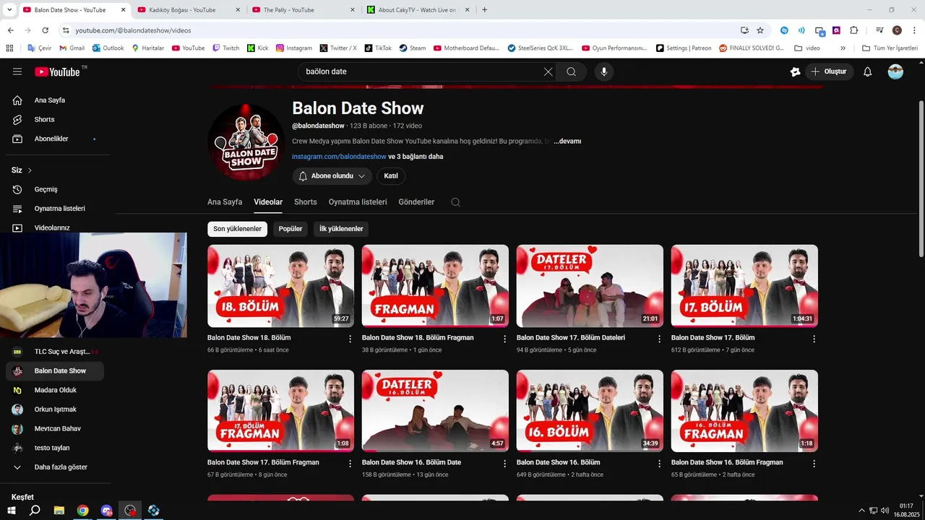Open more options for Balon Date Show 17. Bölüm

[814, 339]
